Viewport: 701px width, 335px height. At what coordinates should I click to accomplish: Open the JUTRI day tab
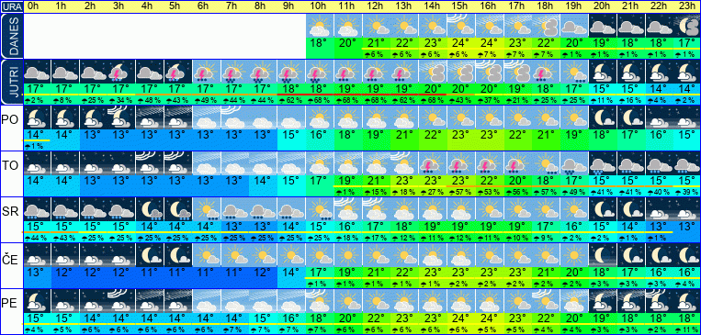[x=11, y=82]
